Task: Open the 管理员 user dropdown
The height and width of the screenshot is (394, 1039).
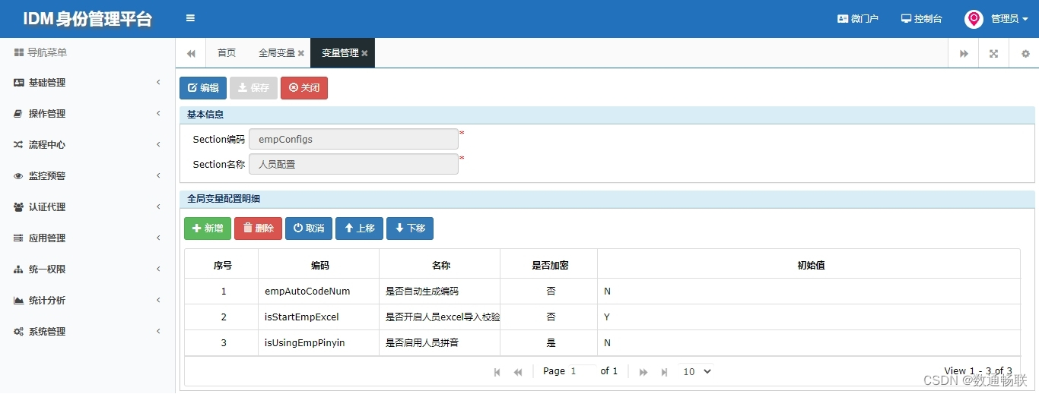Action: coord(1009,19)
